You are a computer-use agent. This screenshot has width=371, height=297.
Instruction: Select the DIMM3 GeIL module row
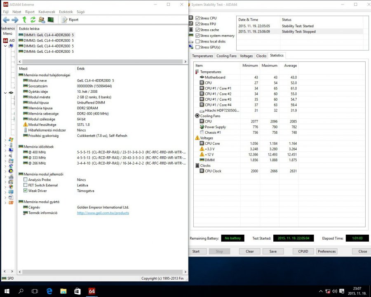(x=46, y=46)
